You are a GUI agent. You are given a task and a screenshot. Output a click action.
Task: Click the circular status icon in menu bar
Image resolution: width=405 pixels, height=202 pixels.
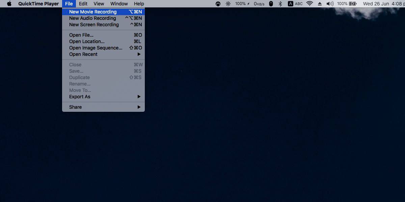coord(218,4)
